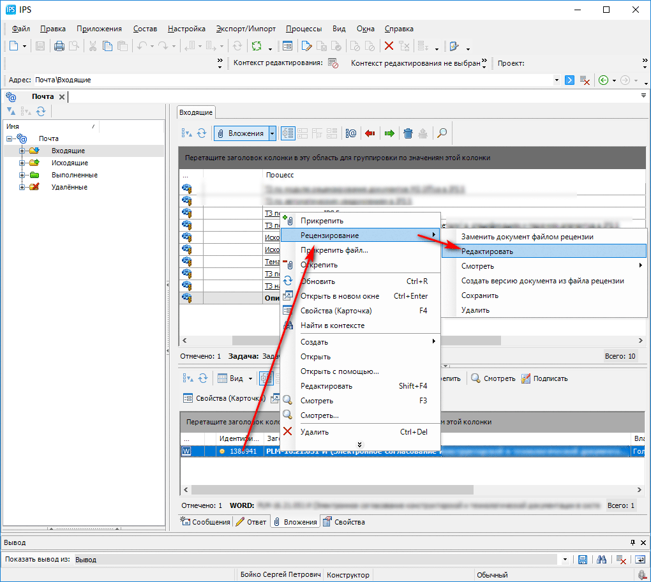The image size is (651, 582).
Task: Click the save icon in the Вывод panel
Action: [x=582, y=560]
